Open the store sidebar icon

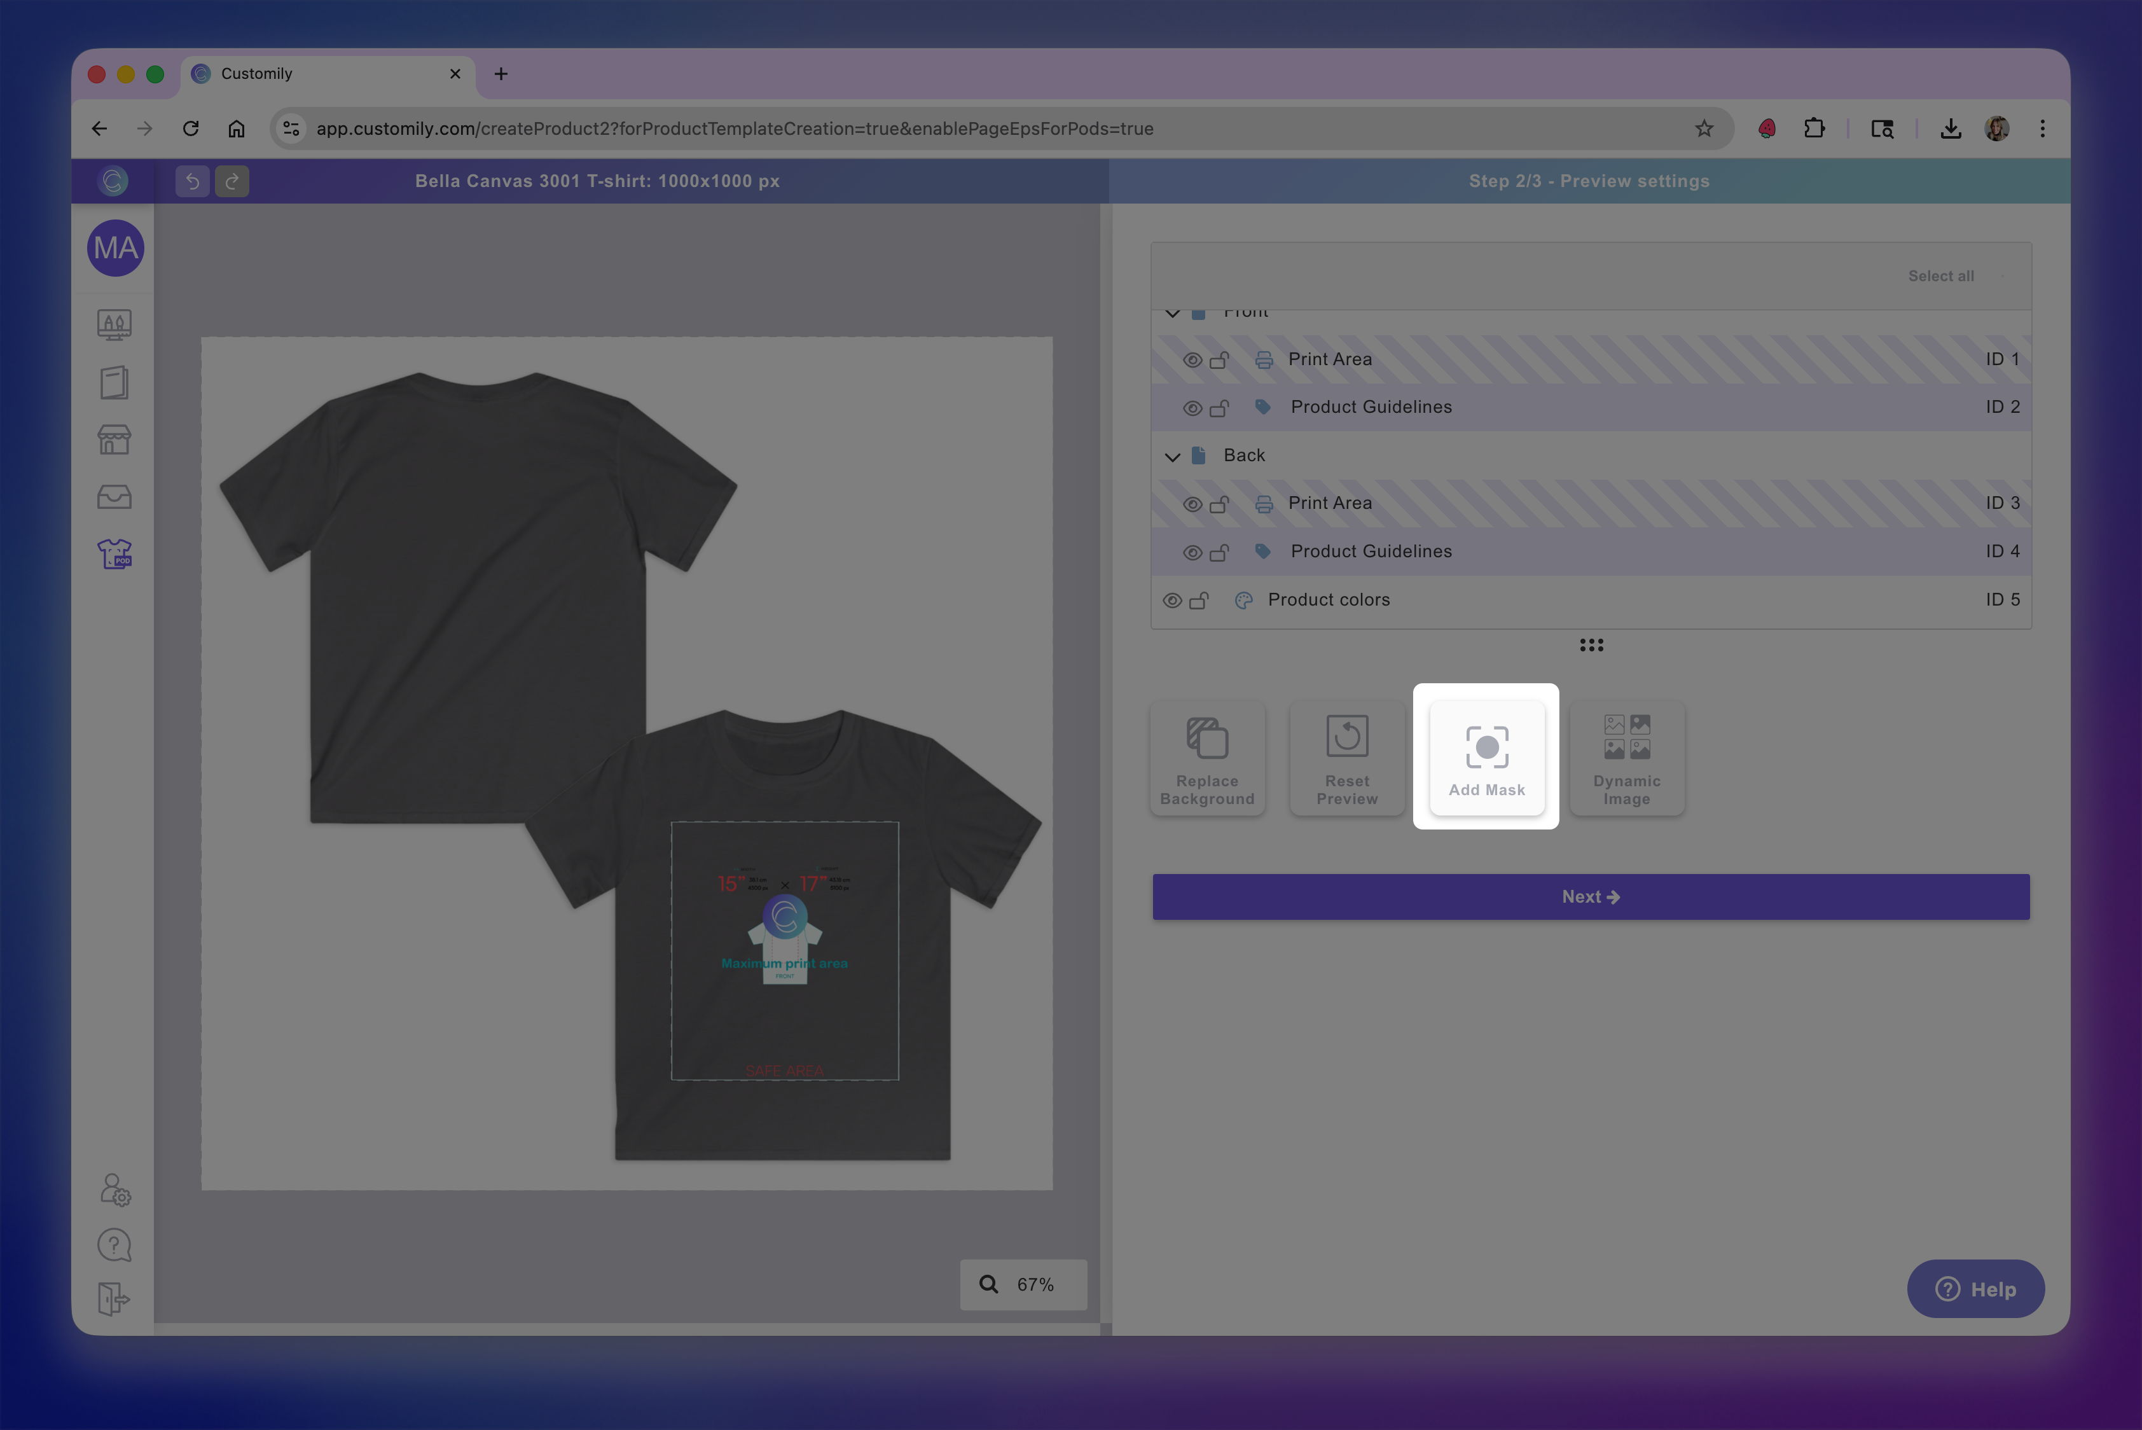[x=115, y=440]
